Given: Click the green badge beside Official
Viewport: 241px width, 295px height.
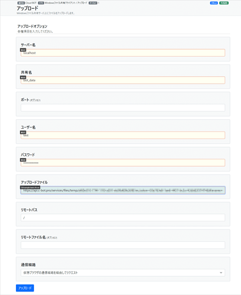Looking at the screenshot, I should (224, 3).
